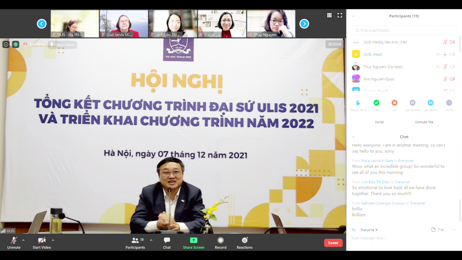
Task: Click the 'Find a participant' search field
Action: pos(404,30)
